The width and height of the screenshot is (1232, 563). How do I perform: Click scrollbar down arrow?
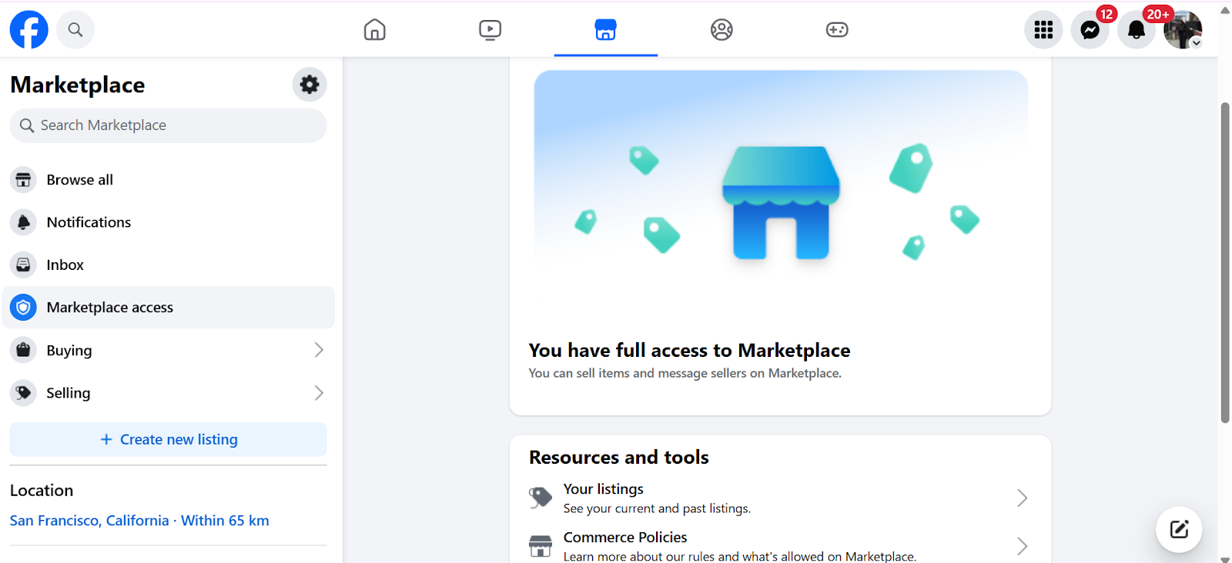1225,558
